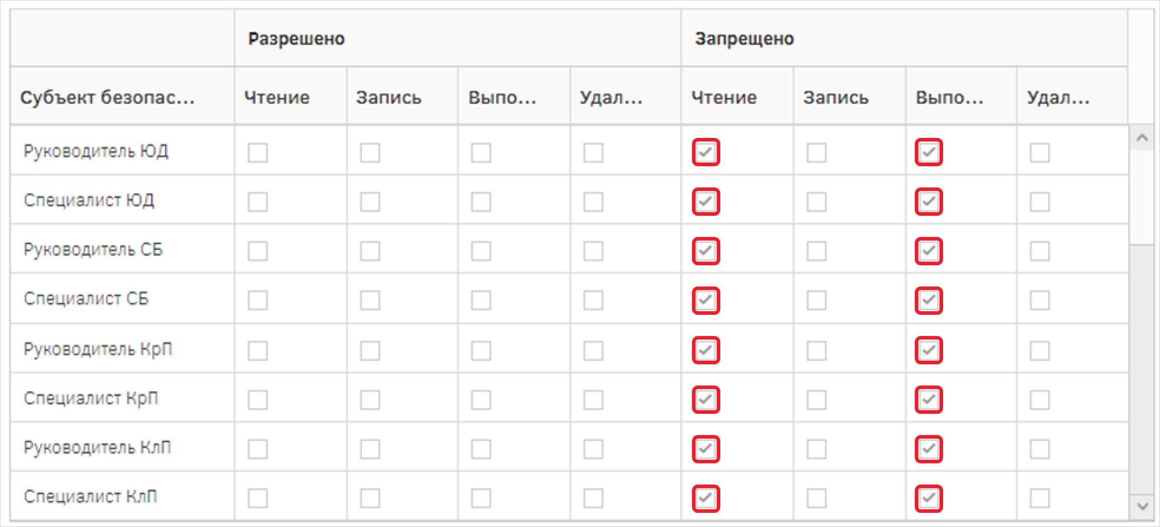1160x527 pixels.
Task: Click the scroll down arrow
Action: tap(1142, 506)
